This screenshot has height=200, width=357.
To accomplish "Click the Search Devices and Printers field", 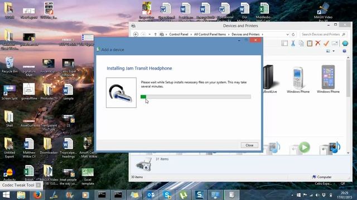I will (x=324, y=34).
